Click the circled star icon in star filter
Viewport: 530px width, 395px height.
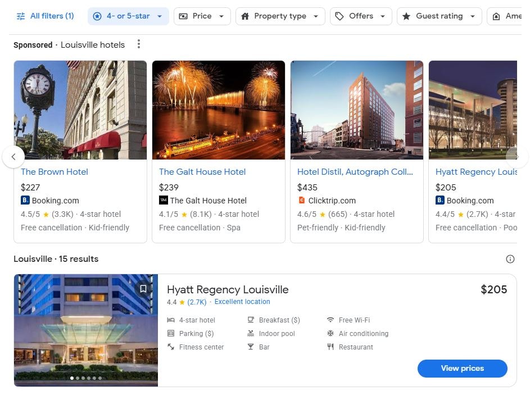tap(97, 16)
